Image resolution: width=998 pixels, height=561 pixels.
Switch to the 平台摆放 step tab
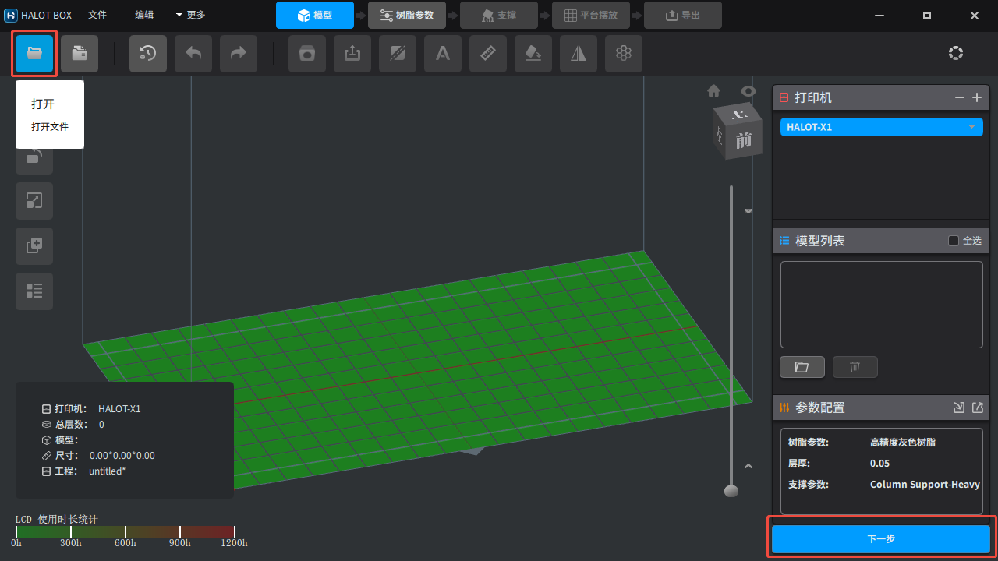(x=591, y=15)
